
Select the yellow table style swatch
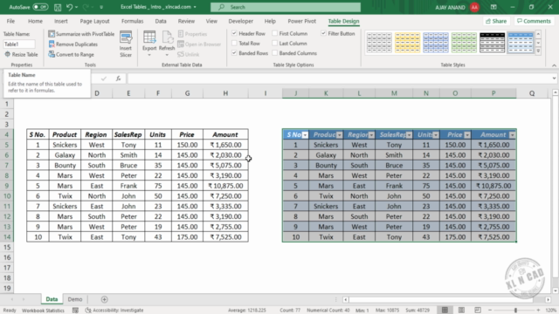click(x=407, y=43)
